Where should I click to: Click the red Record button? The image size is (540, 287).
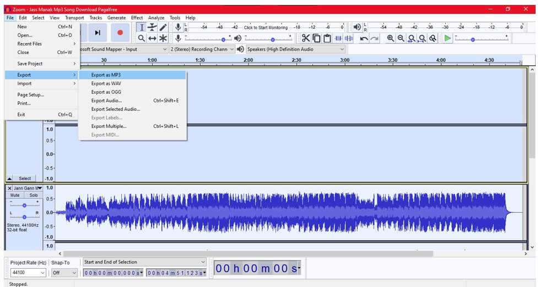coord(120,33)
